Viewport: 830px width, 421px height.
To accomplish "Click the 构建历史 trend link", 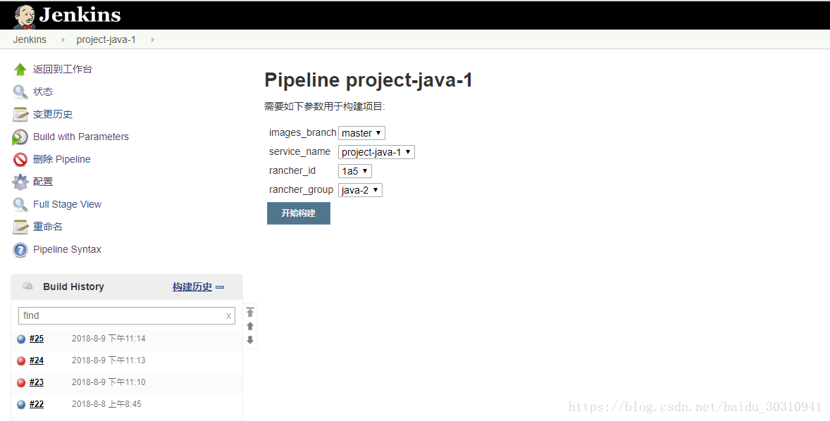I will pyautogui.click(x=192, y=287).
